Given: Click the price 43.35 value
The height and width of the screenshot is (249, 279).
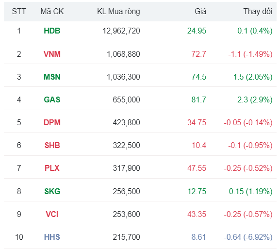Looking at the screenshot, I should click(x=197, y=214).
